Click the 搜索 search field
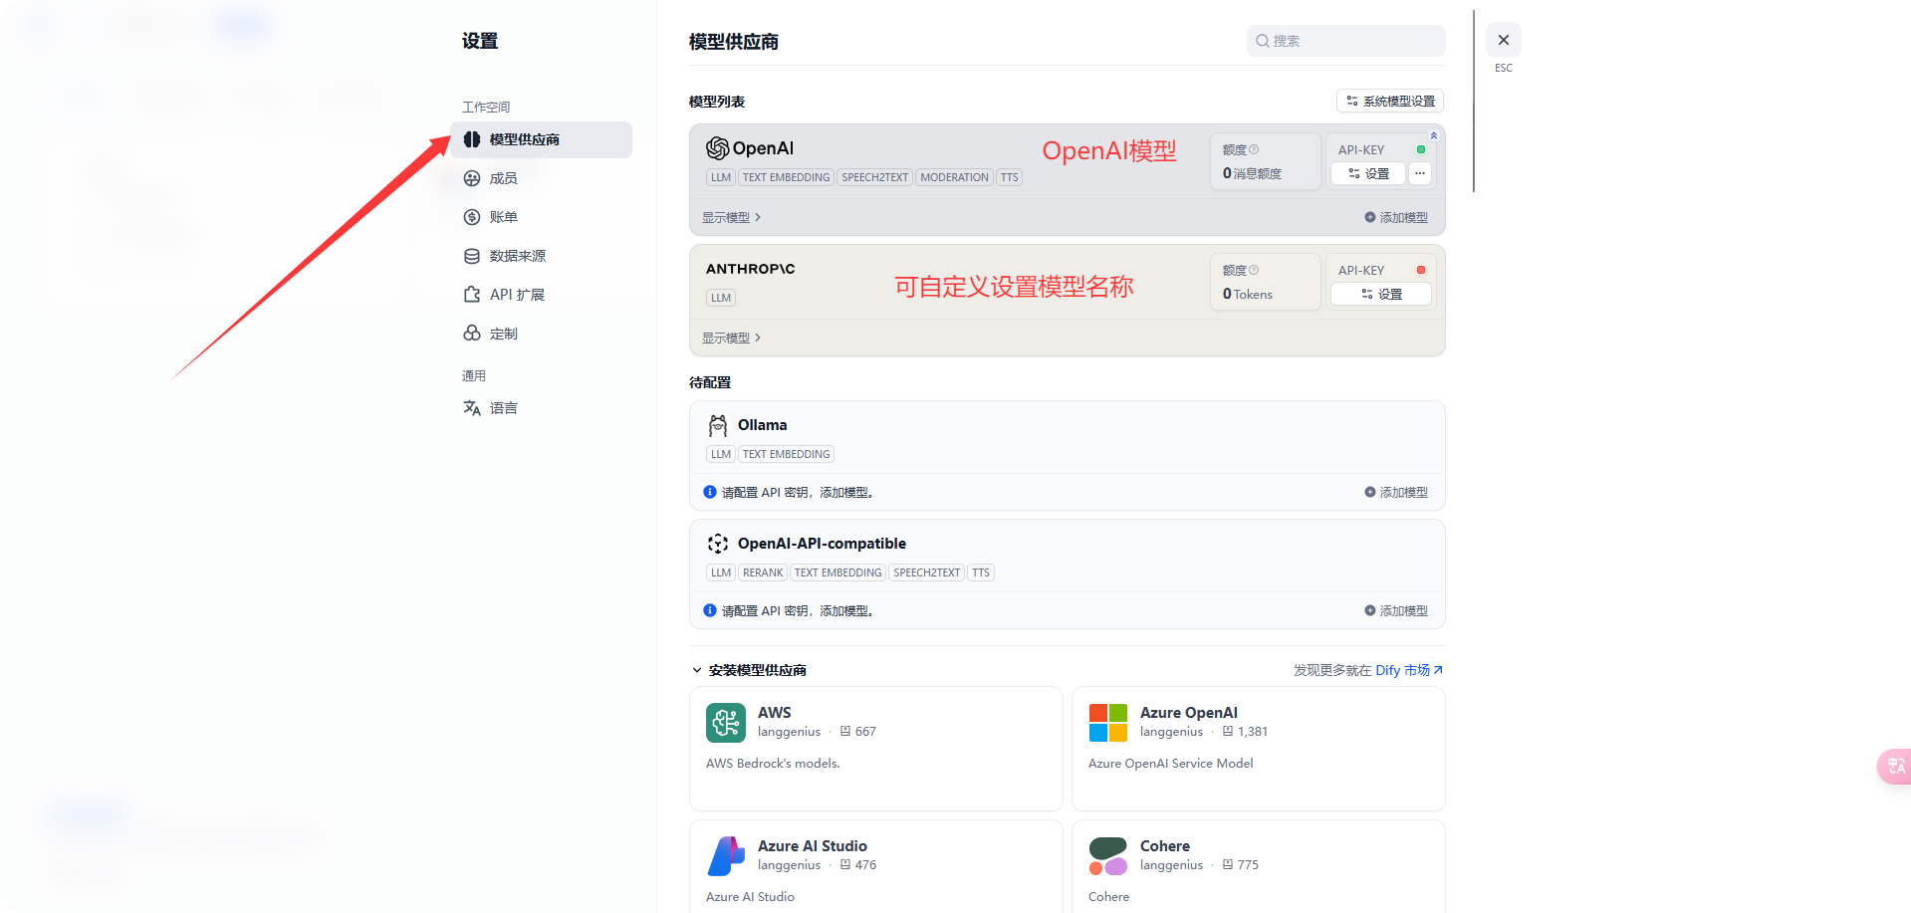 [x=1345, y=41]
